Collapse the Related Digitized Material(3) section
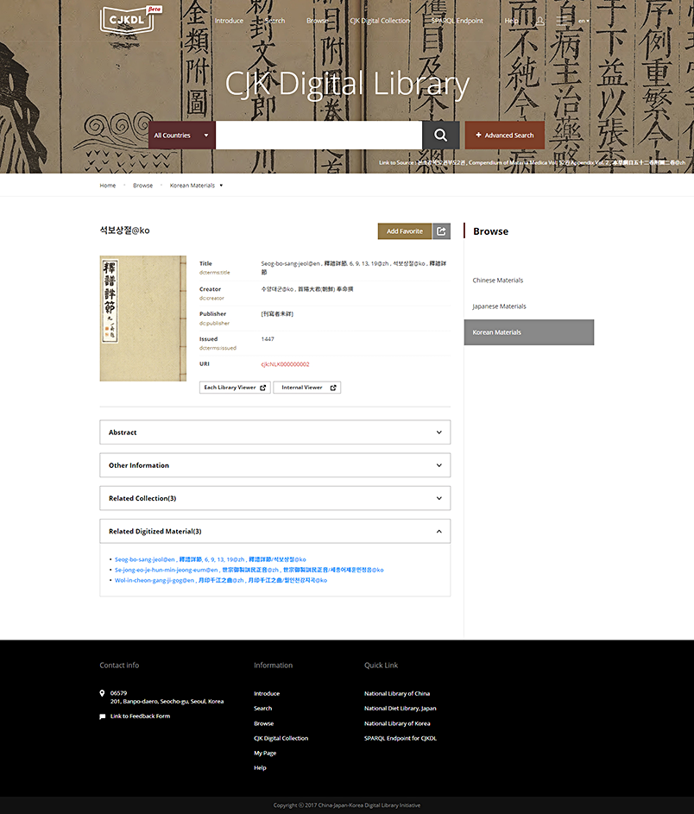This screenshot has height=814, width=694. click(x=275, y=531)
